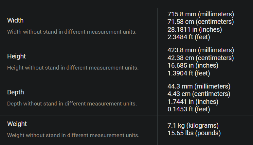Viewport: 253px width, 145px height.
Task: Select the 715.8 mm width value
Action: click(201, 14)
